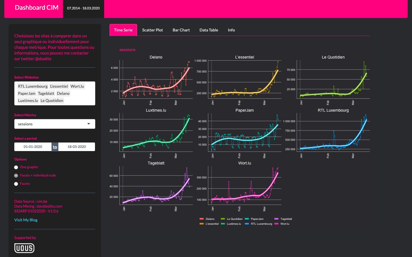
Task: Open the sessions metrics dropdown
Action: tap(51, 124)
